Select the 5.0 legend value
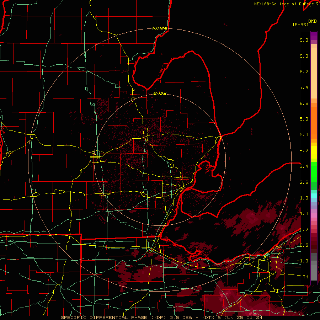 point(304,135)
